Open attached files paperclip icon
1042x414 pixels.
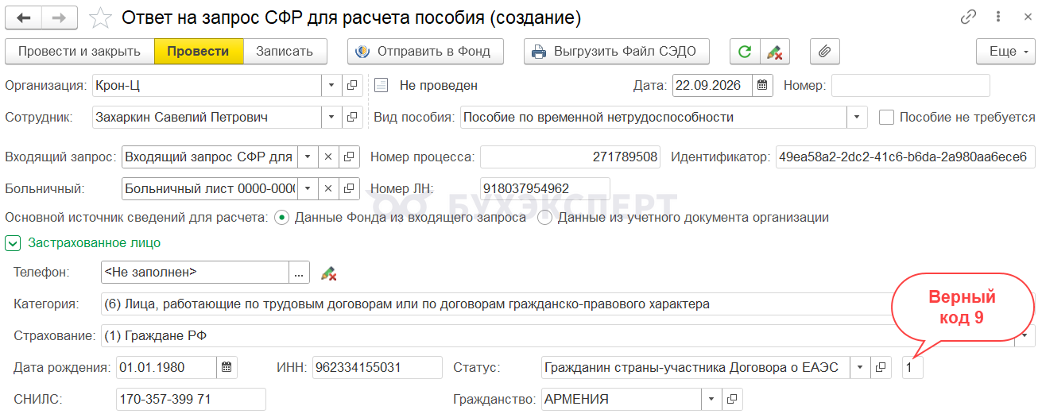point(824,52)
